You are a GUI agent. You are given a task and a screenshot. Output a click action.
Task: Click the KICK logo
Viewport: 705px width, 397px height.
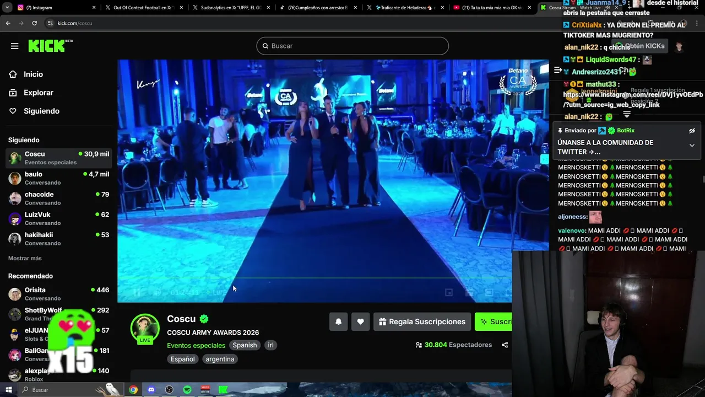tap(51, 46)
